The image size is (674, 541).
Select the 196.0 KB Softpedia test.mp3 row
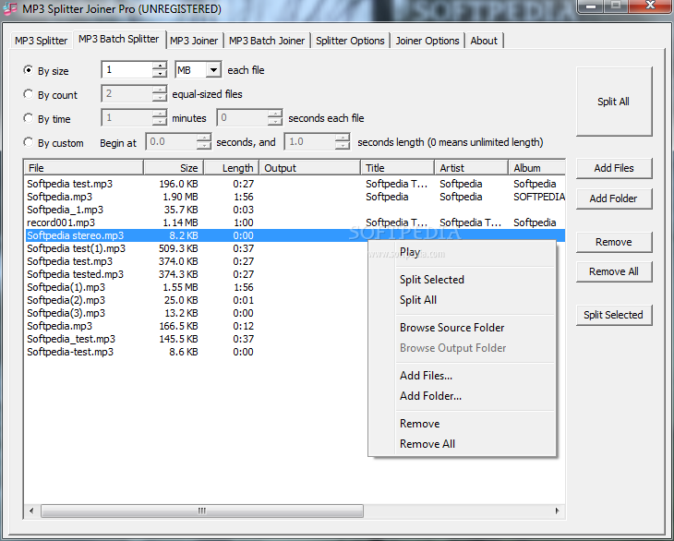[x=295, y=184]
